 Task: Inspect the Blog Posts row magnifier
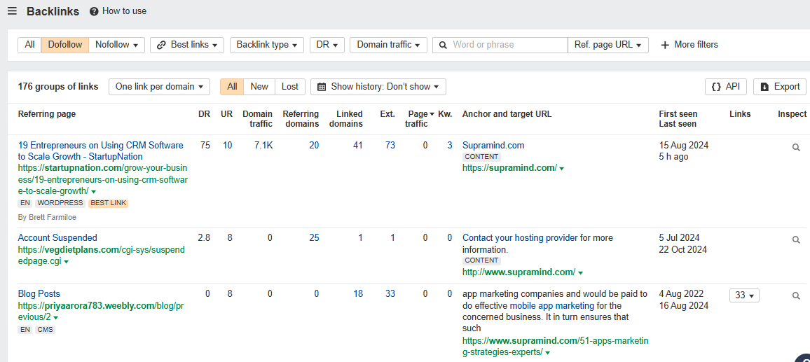coord(796,296)
